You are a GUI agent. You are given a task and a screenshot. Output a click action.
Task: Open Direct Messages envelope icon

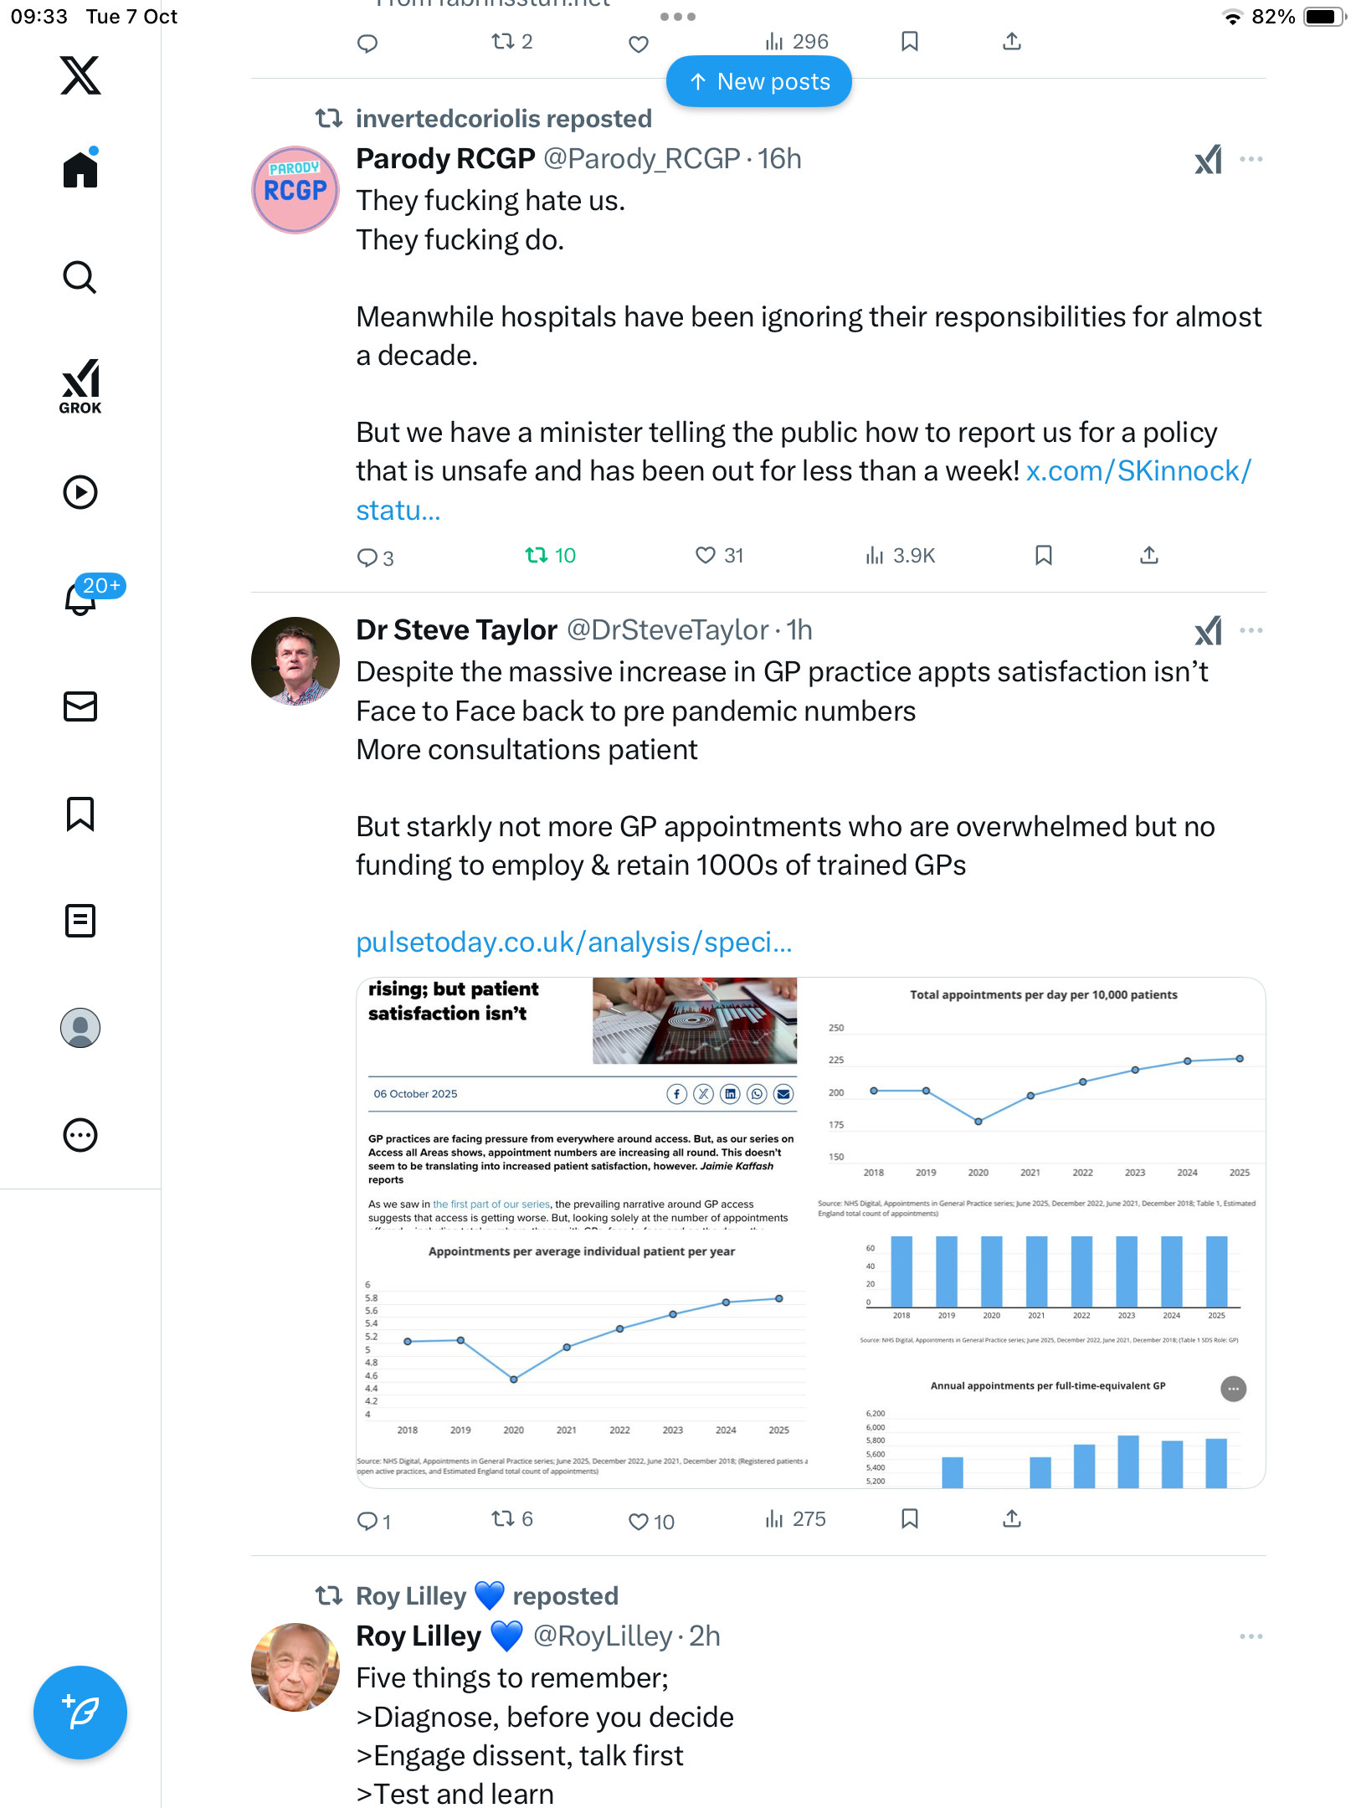click(80, 706)
